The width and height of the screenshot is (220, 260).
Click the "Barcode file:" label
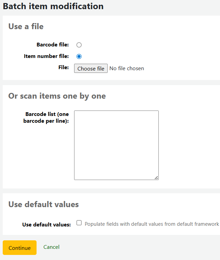[52, 45]
